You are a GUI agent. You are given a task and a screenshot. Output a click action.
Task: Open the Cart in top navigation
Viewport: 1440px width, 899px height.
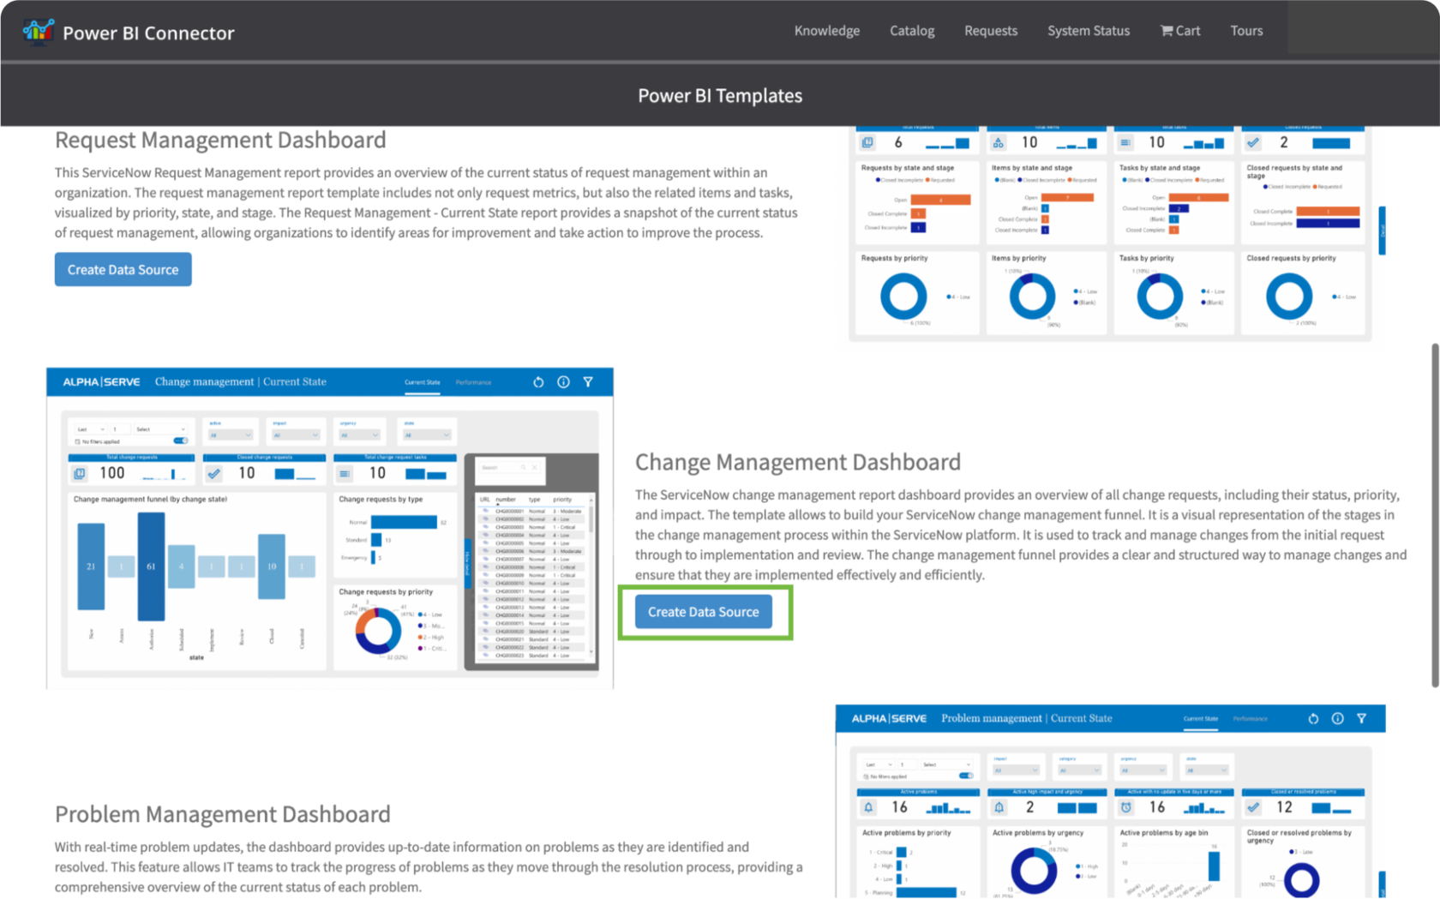pyautogui.click(x=1179, y=31)
